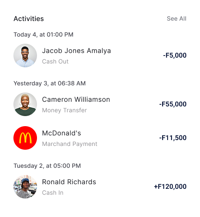Select the Money Transfer label
200x217 pixels.
point(64,110)
